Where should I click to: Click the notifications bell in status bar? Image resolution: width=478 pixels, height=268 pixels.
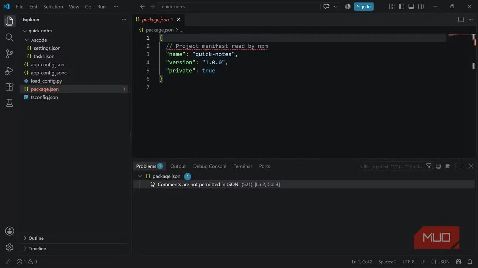point(470,262)
